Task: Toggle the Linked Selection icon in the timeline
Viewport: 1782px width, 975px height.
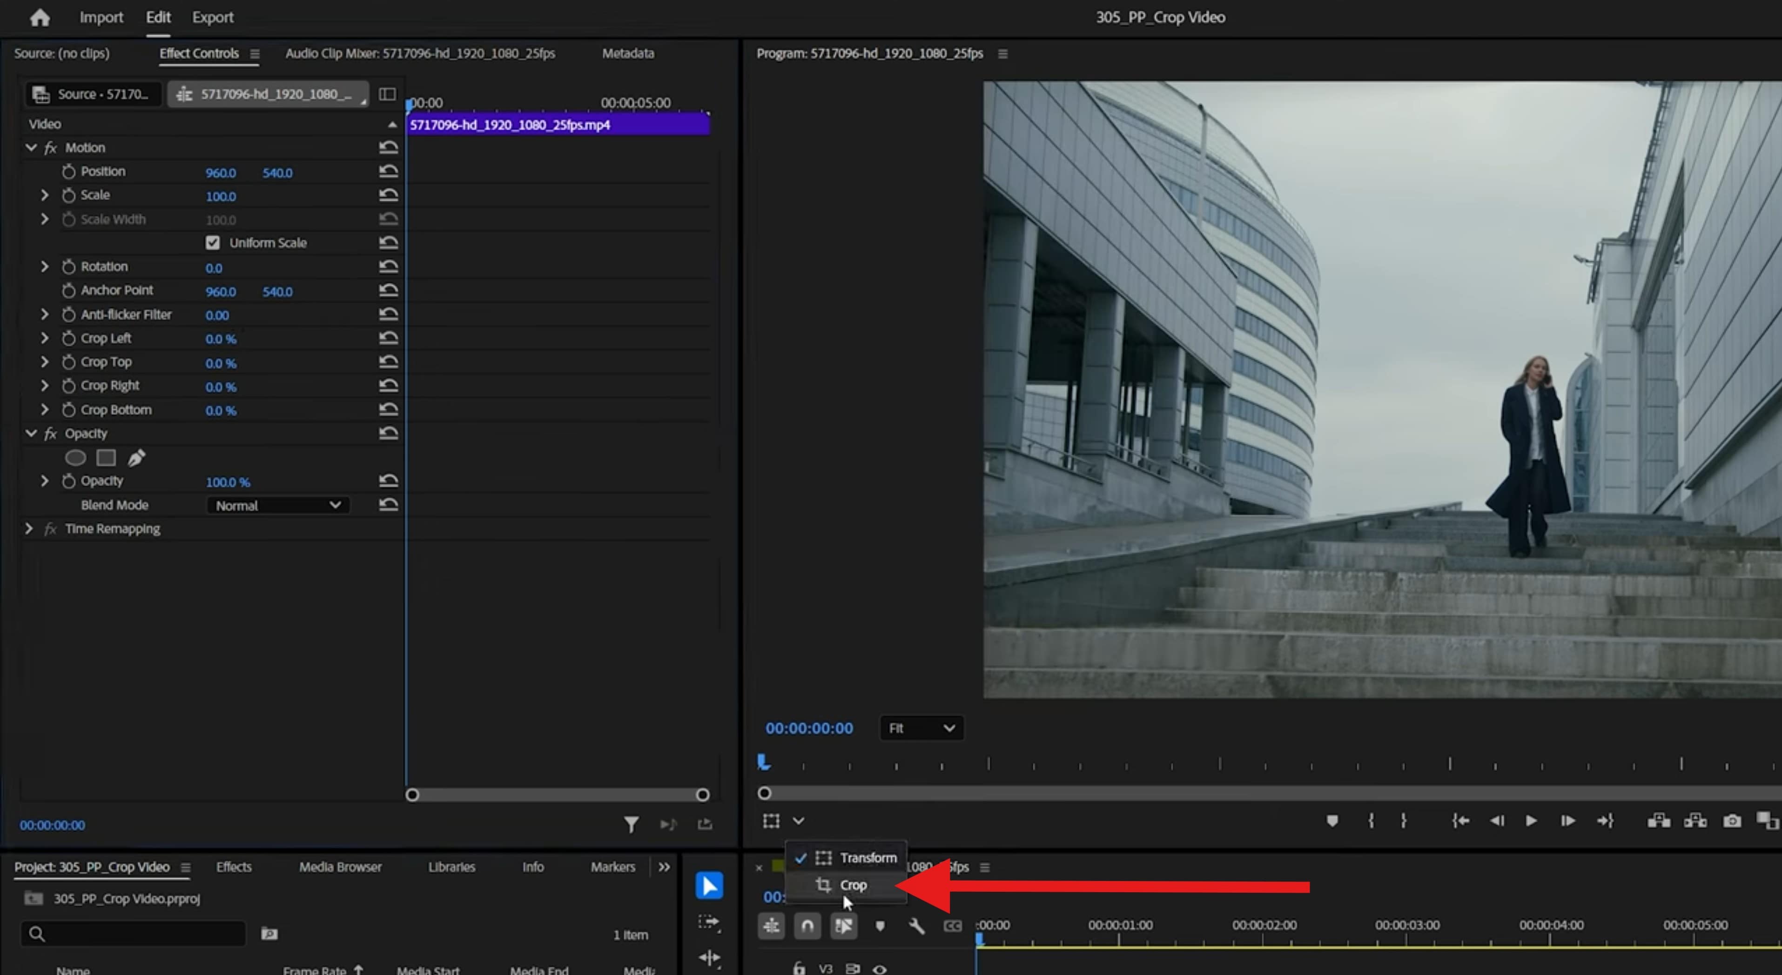Action: [x=844, y=926]
